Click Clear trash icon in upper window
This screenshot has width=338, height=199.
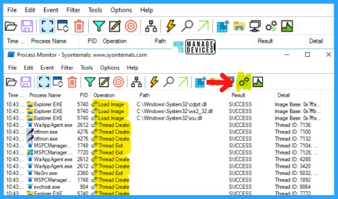(x=79, y=26)
